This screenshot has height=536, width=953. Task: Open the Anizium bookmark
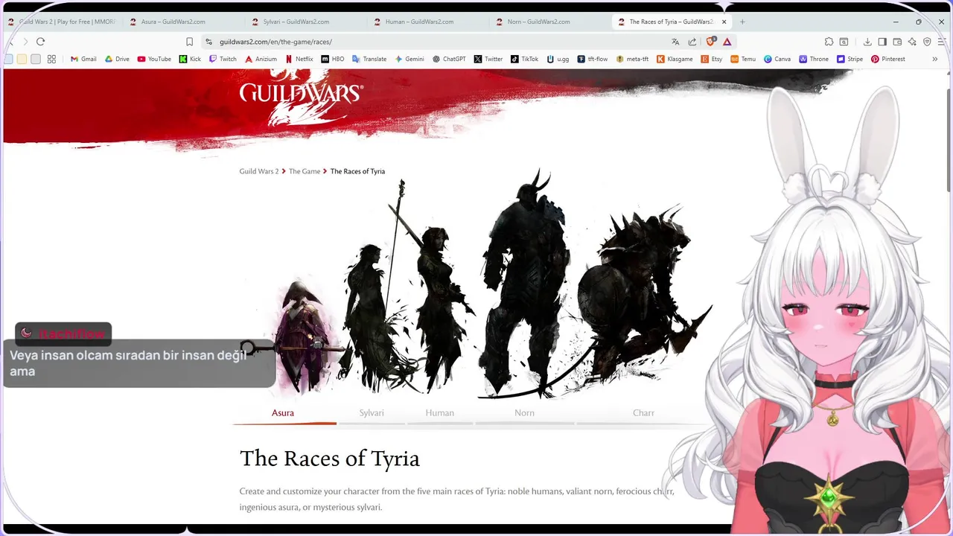[x=261, y=59]
